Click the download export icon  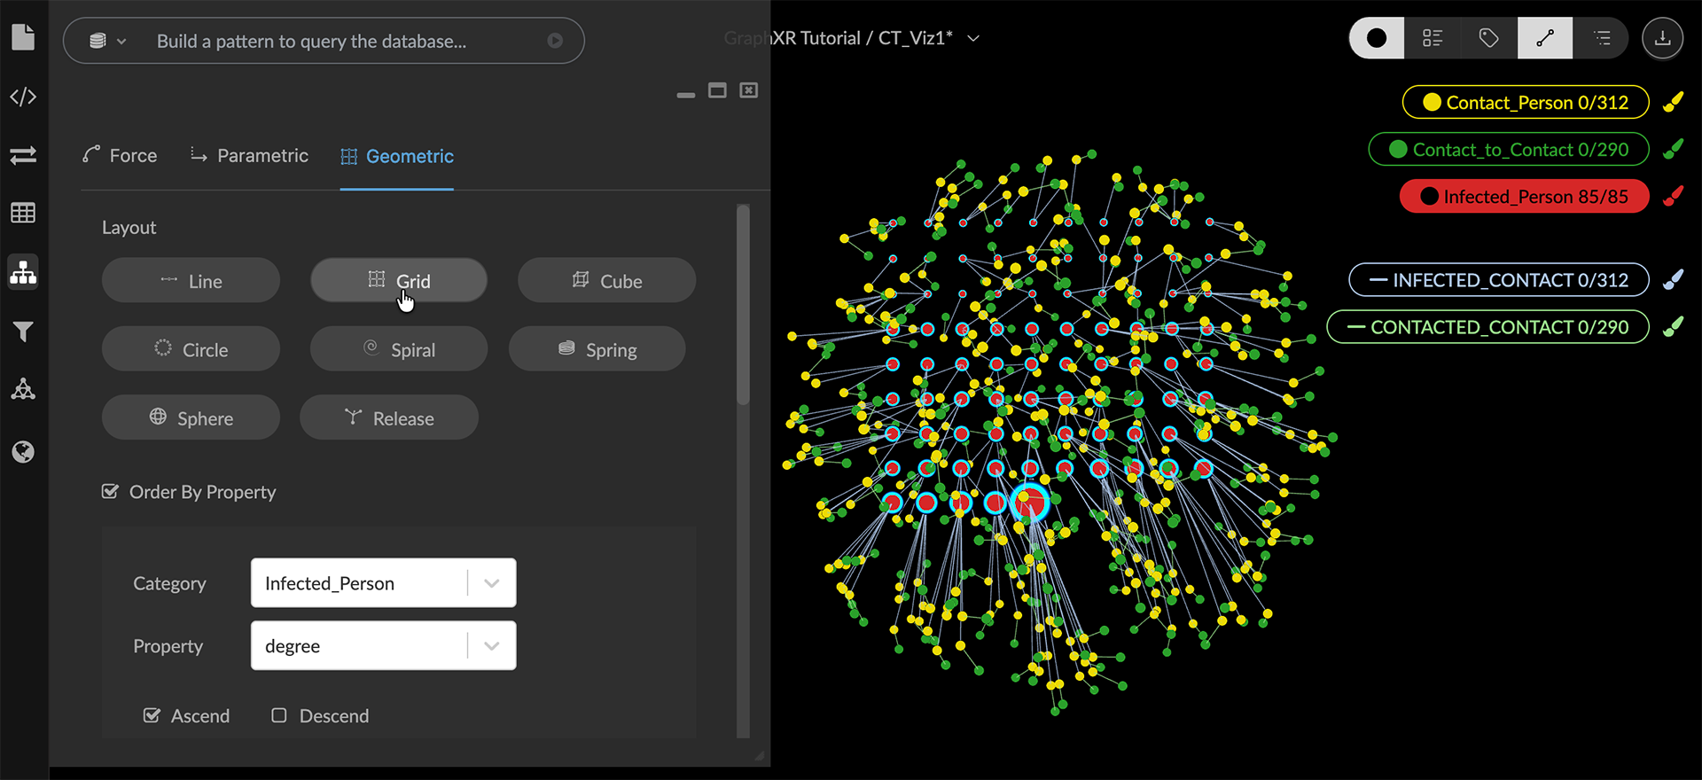click(x=1662, y=38)
